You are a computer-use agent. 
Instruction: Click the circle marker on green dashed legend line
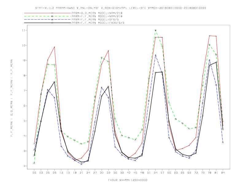(x=52, y=16)
